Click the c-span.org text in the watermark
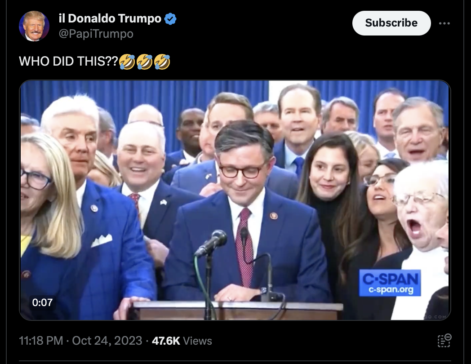 tap(391, 290)
